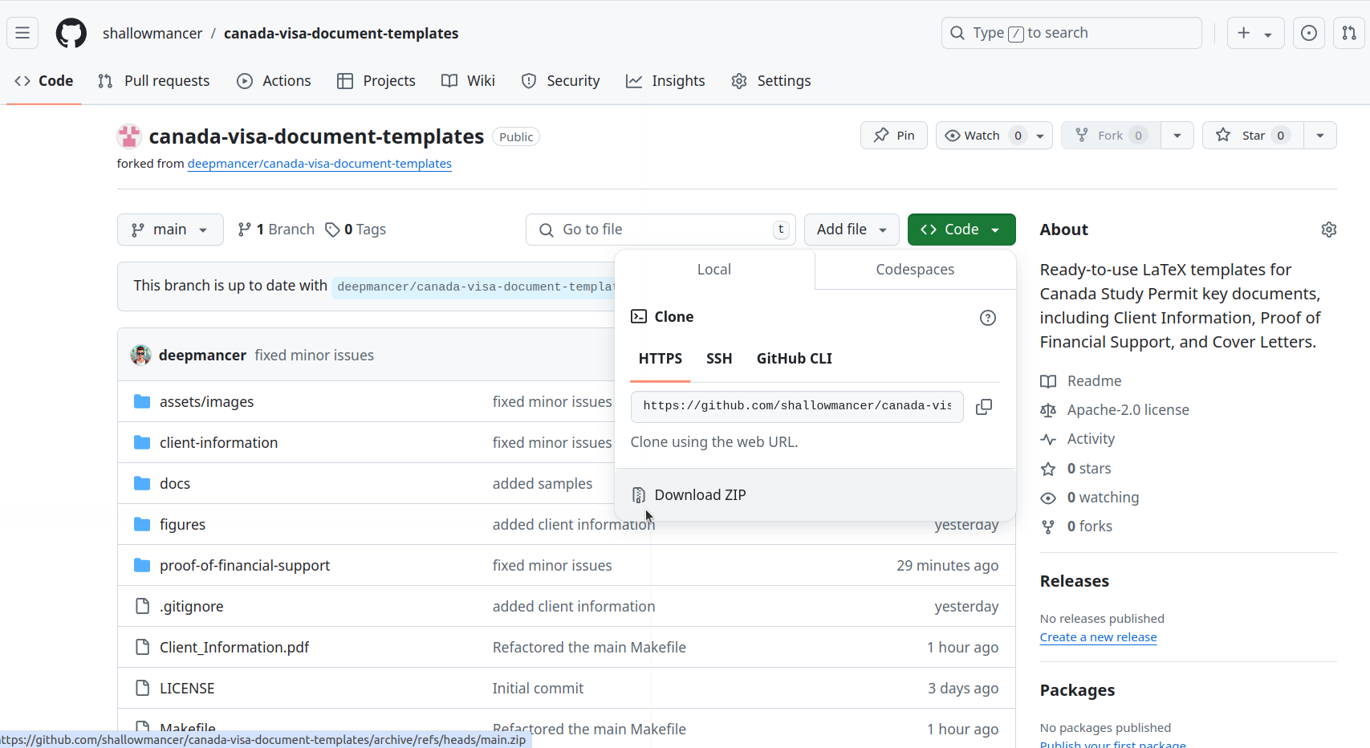1370x748 pixels.
Task: Click the Go to file search field
Action: click(661, 230)
